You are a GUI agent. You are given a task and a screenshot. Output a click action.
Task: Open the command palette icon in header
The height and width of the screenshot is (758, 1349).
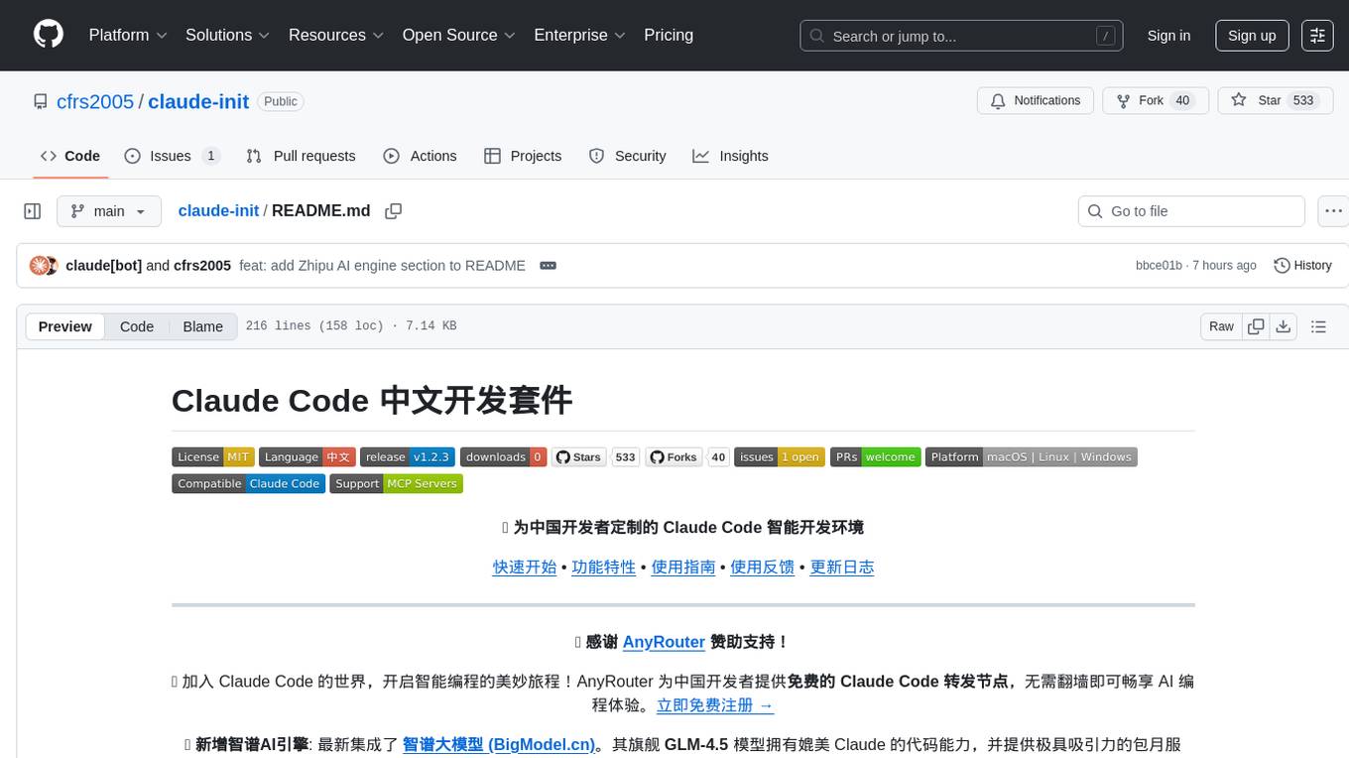1317,36
